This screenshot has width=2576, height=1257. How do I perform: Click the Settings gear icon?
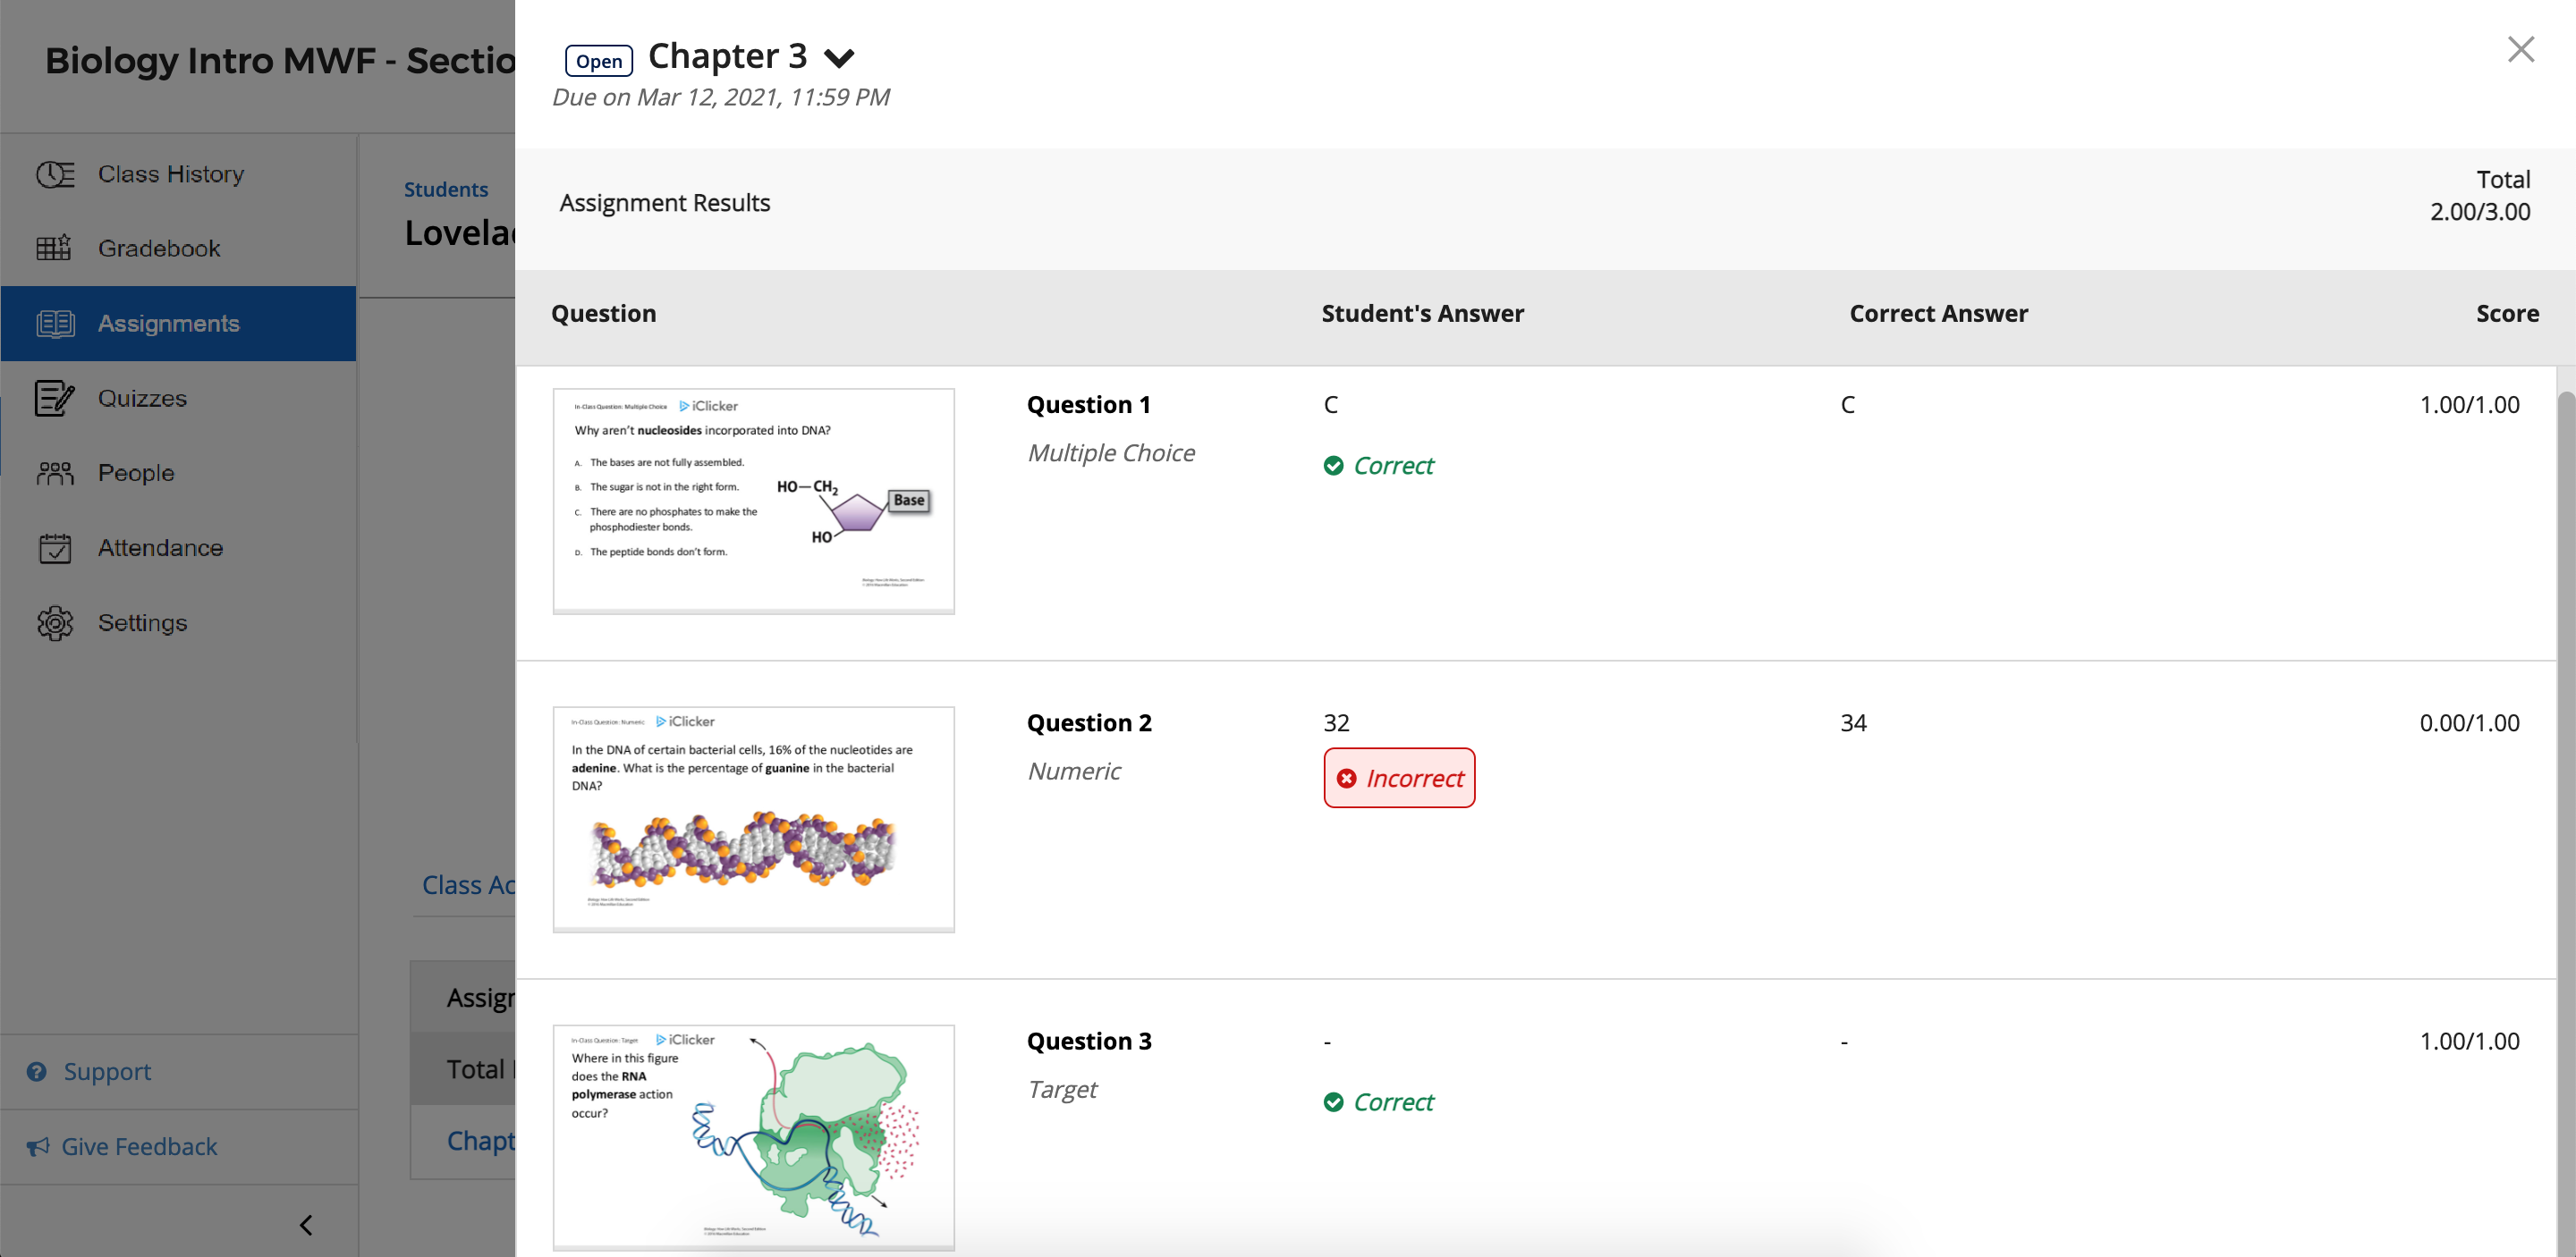coord(55,621)
